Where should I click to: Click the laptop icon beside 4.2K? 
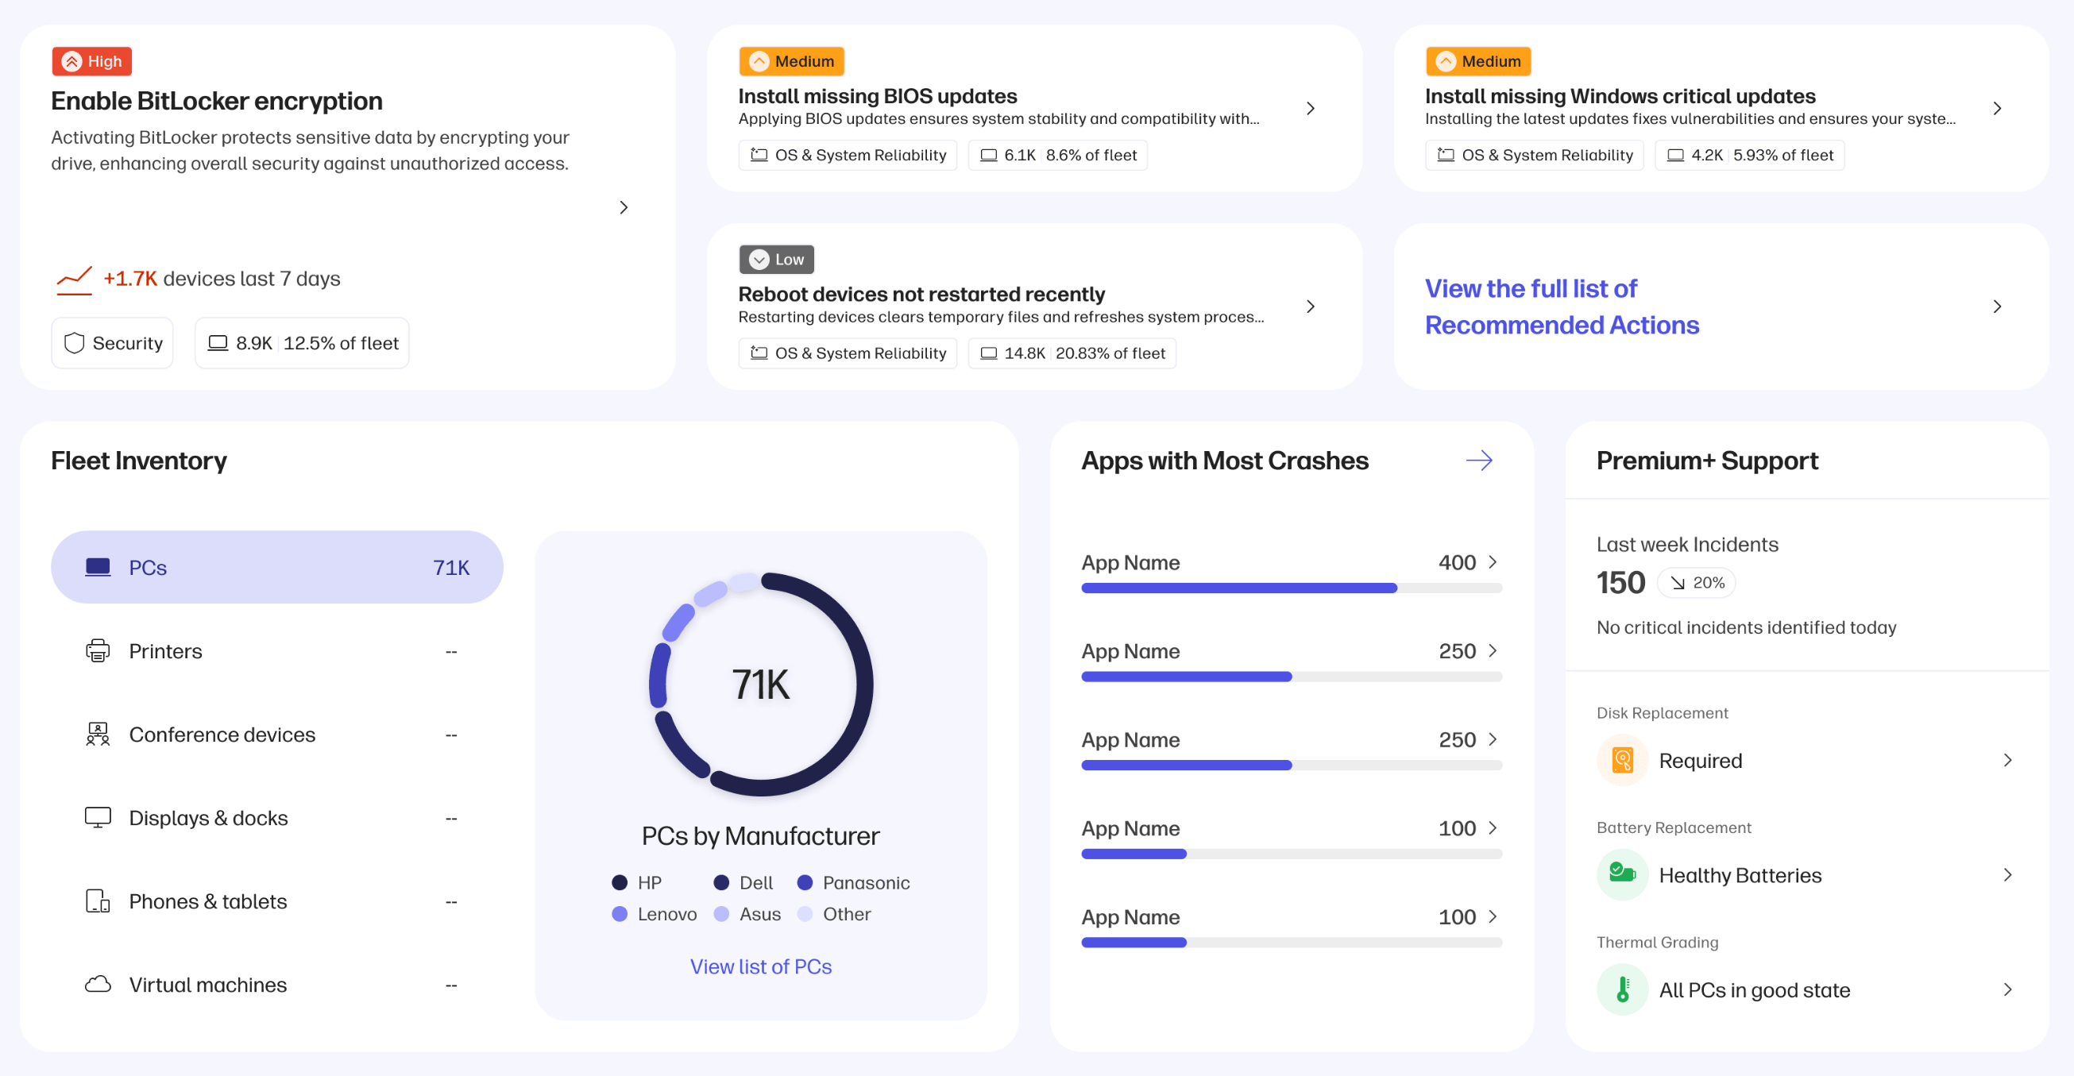(1674, 156)
